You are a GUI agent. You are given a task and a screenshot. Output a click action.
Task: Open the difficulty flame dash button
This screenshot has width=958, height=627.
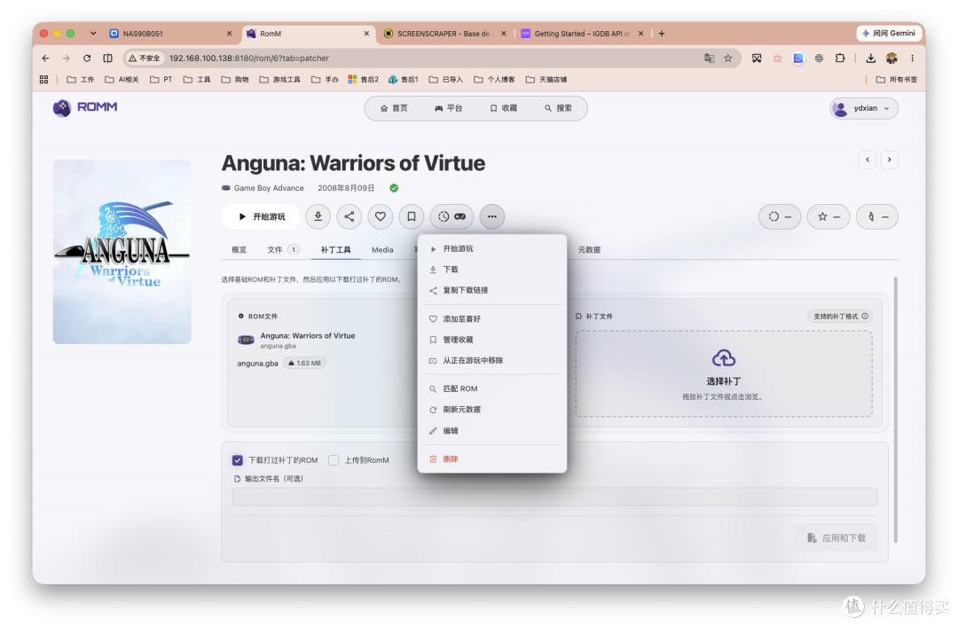coord(877,216)
